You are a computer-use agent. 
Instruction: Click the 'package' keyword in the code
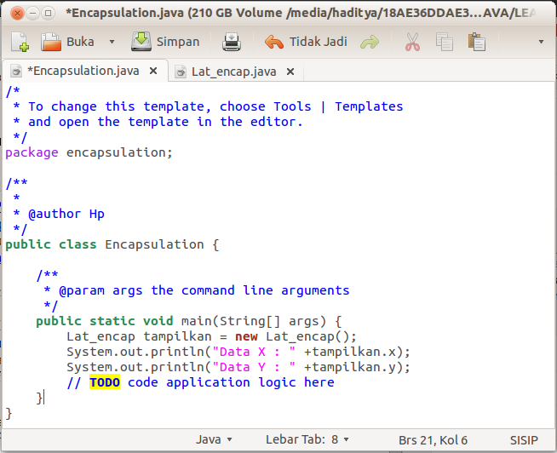pos(32,152)
